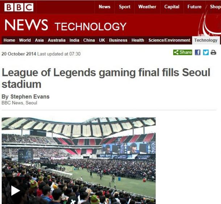Print the page with the printer icon

[213, 52]
